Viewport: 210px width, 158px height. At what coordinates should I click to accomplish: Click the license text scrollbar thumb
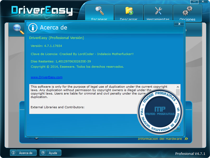click(x=178, y=92)
